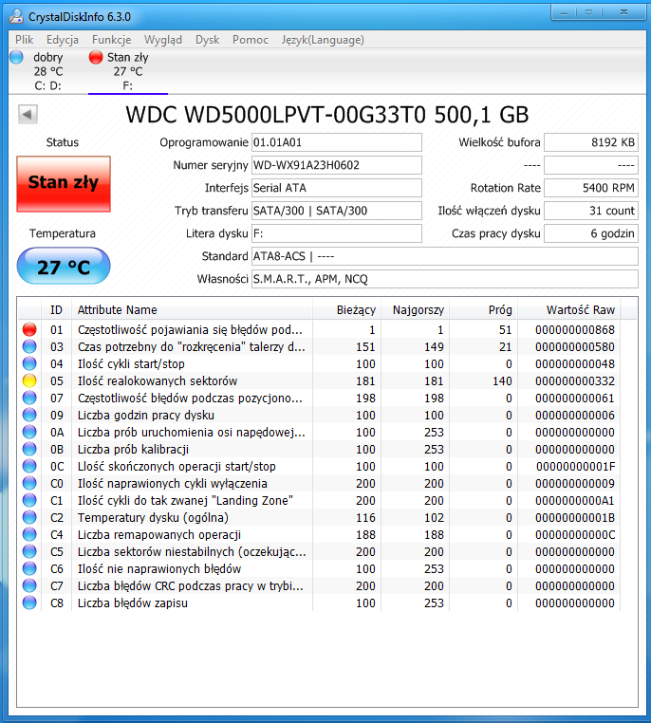Click the Próg column header

[x=483, y=310]
